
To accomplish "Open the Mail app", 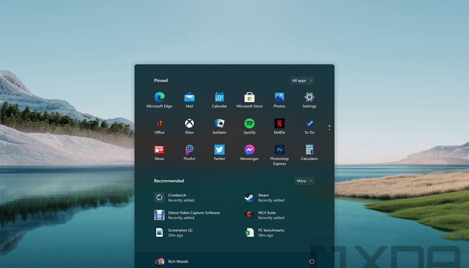I will pos(189,99).
